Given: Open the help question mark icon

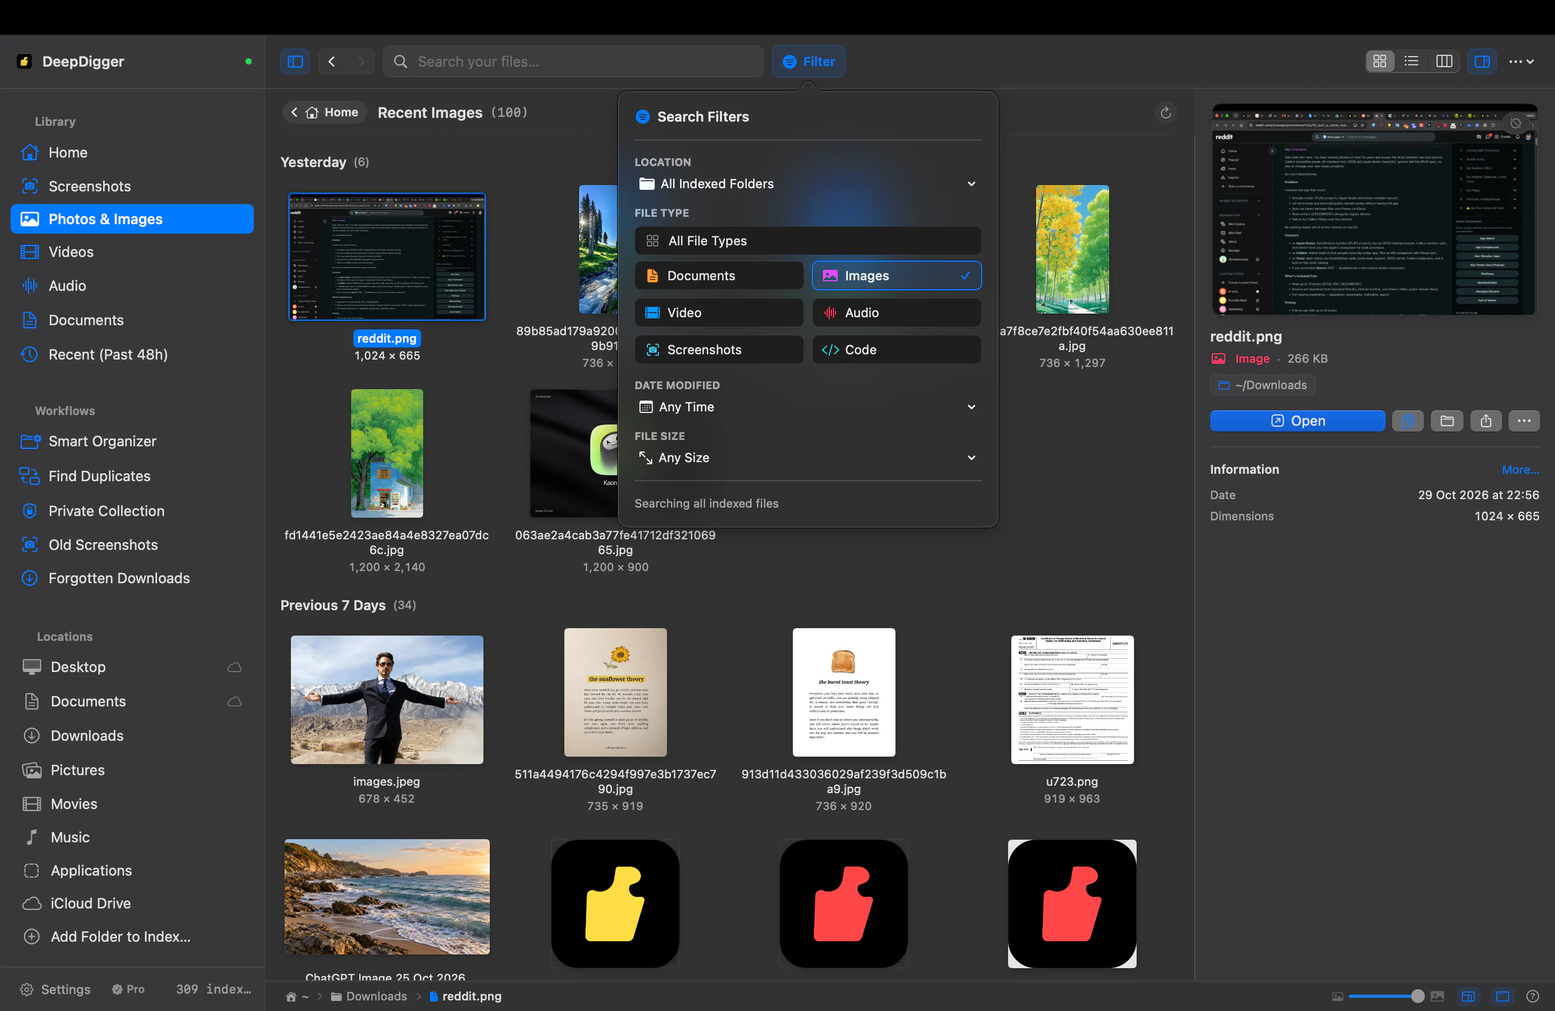Looking at the screenshot, I should [1532, 996].
